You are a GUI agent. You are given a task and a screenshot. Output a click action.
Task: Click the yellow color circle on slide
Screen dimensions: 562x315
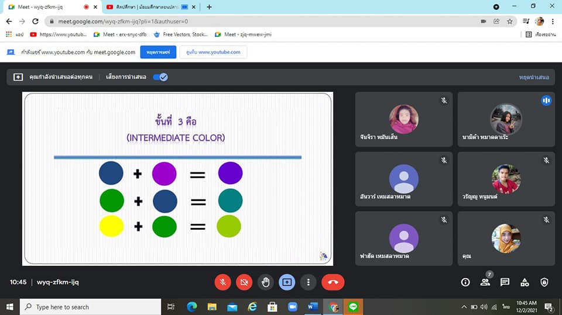coord(111,226)
